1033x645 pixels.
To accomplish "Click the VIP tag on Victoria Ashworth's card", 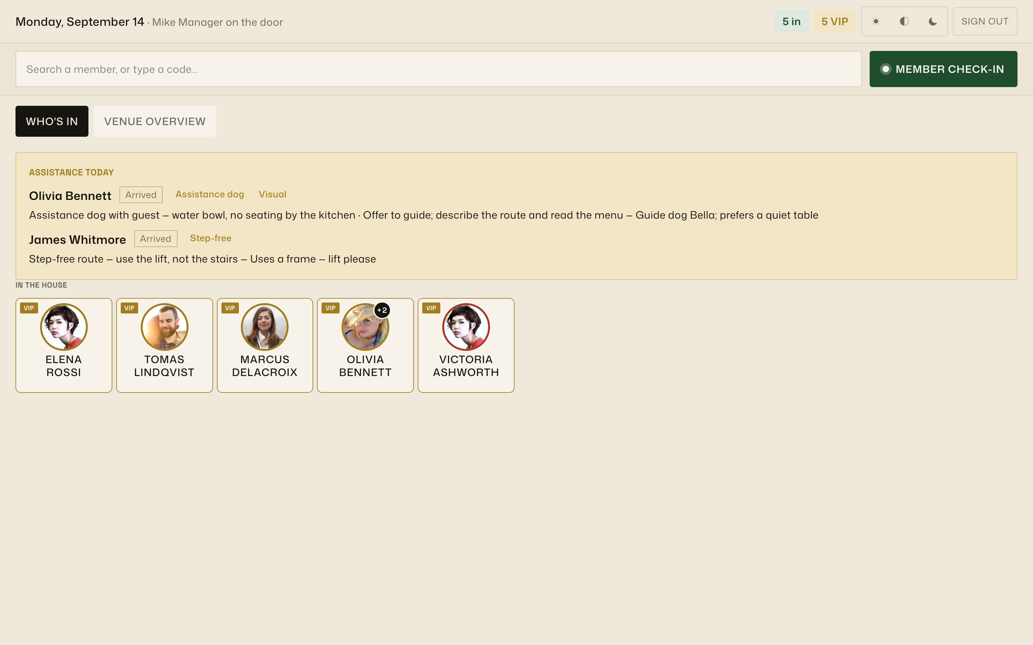I will click(431, 308).
